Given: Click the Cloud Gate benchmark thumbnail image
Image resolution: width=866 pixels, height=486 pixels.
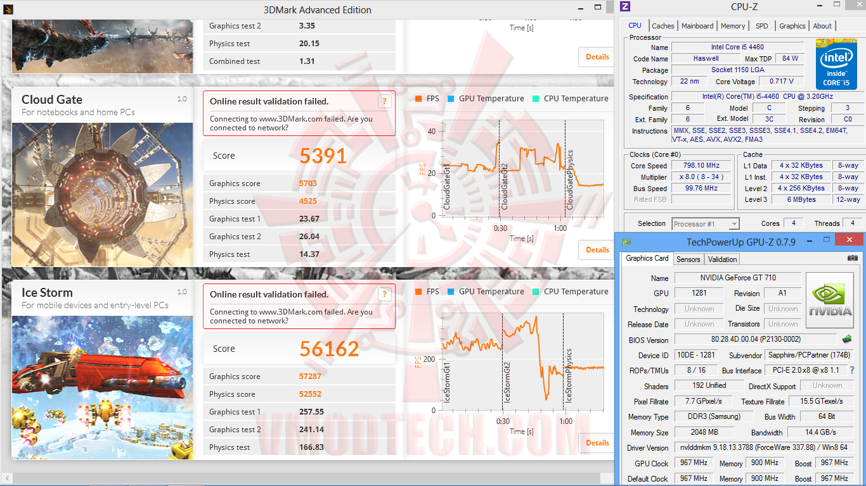Looking at the screenshot, I should pos(102,194).
